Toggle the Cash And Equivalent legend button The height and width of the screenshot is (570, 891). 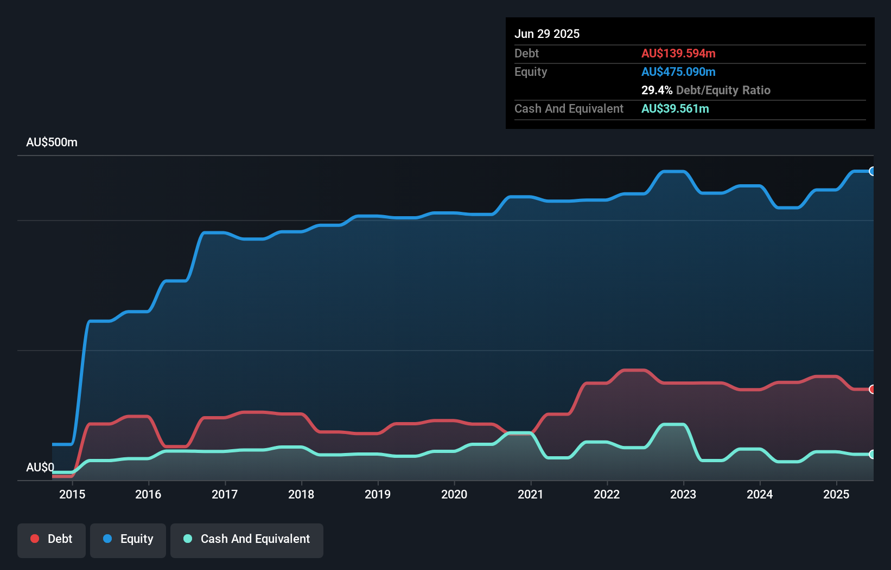pyautogui.click(x=247, y=540)
